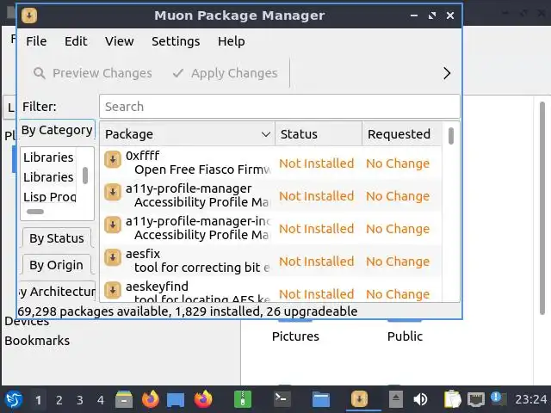Expand the By Origin filter section
Image resolution: width=551 pixels, height=413 pixels.
pyautogui.click(x=57, y=265)
